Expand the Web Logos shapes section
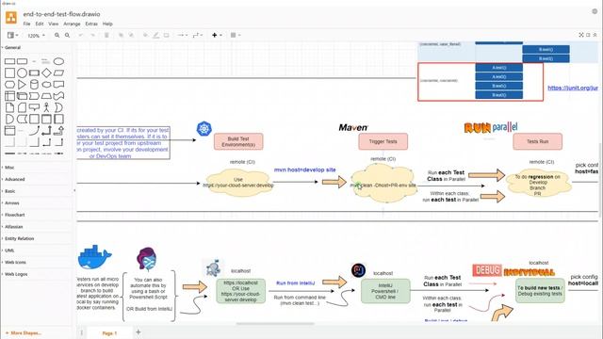This screenshot has height=339, width=603. click(x=16, y=274)
